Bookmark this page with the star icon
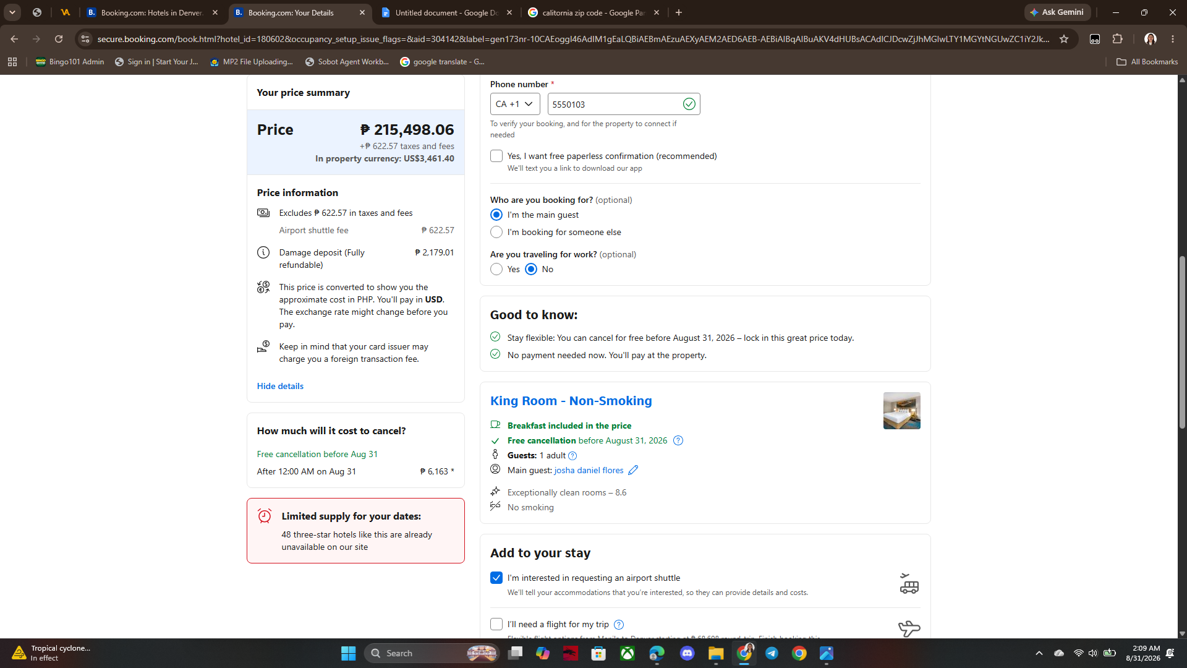Viewport: 1187px width, 668px height. (1064, 39)
